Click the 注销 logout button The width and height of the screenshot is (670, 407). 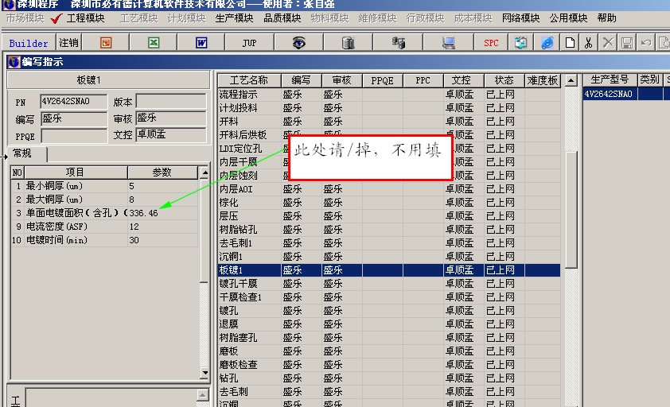point(68,43)
